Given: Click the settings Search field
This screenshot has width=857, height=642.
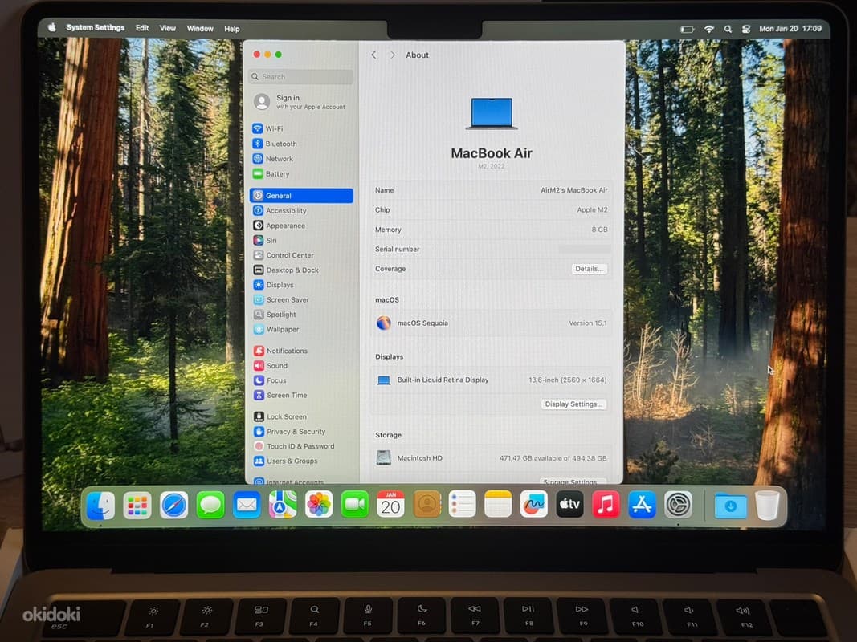Looking at the screenshot, I should [301, 77].
